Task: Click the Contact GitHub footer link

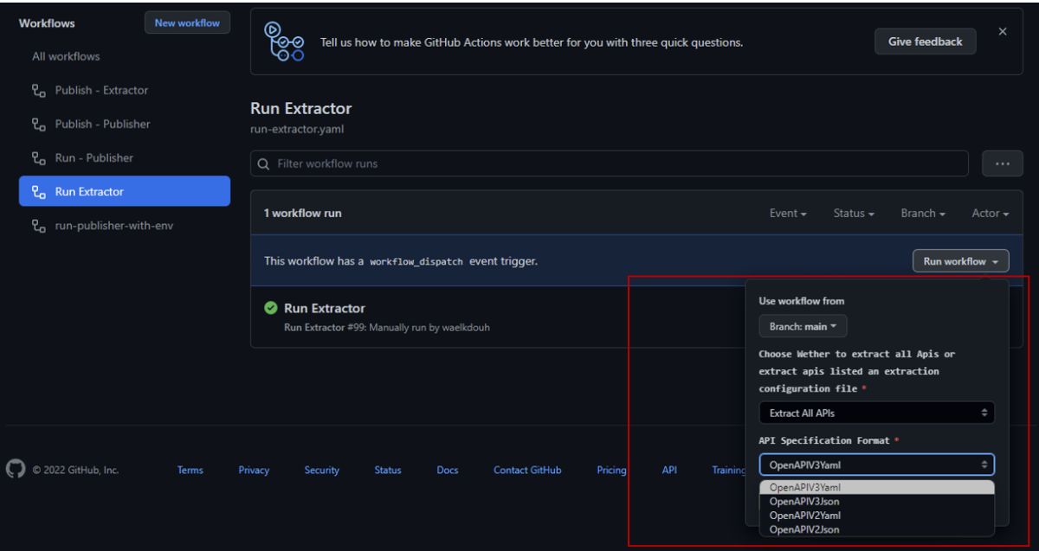Action: 527,471
